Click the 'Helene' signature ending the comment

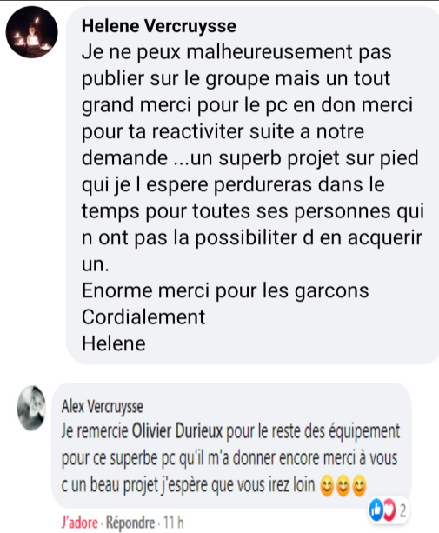click(114, 343)
